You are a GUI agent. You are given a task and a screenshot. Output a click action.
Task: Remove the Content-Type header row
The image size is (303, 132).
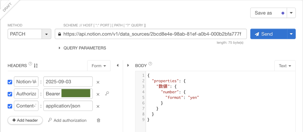[x=98, y=106]
